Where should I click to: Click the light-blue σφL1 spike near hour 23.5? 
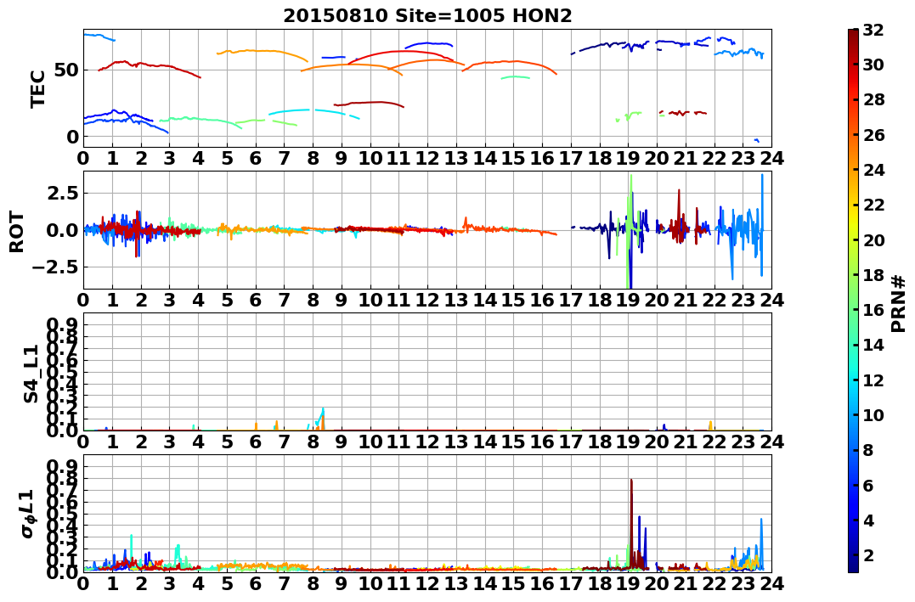point(761,543)
